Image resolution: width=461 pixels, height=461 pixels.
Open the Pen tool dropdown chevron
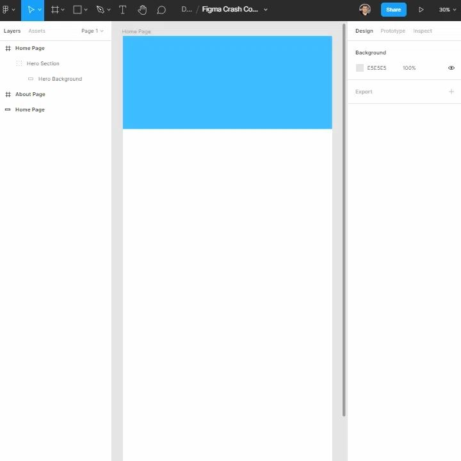109,10
